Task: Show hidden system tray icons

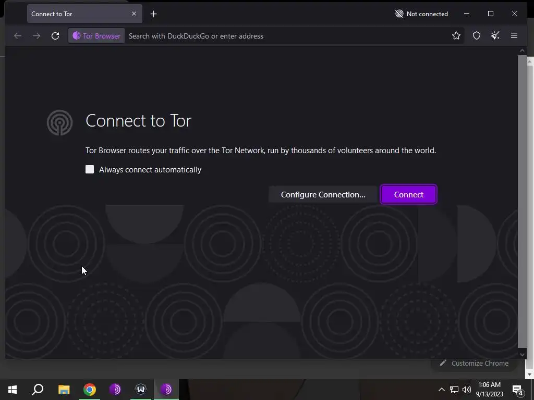Action: point(441,390)
